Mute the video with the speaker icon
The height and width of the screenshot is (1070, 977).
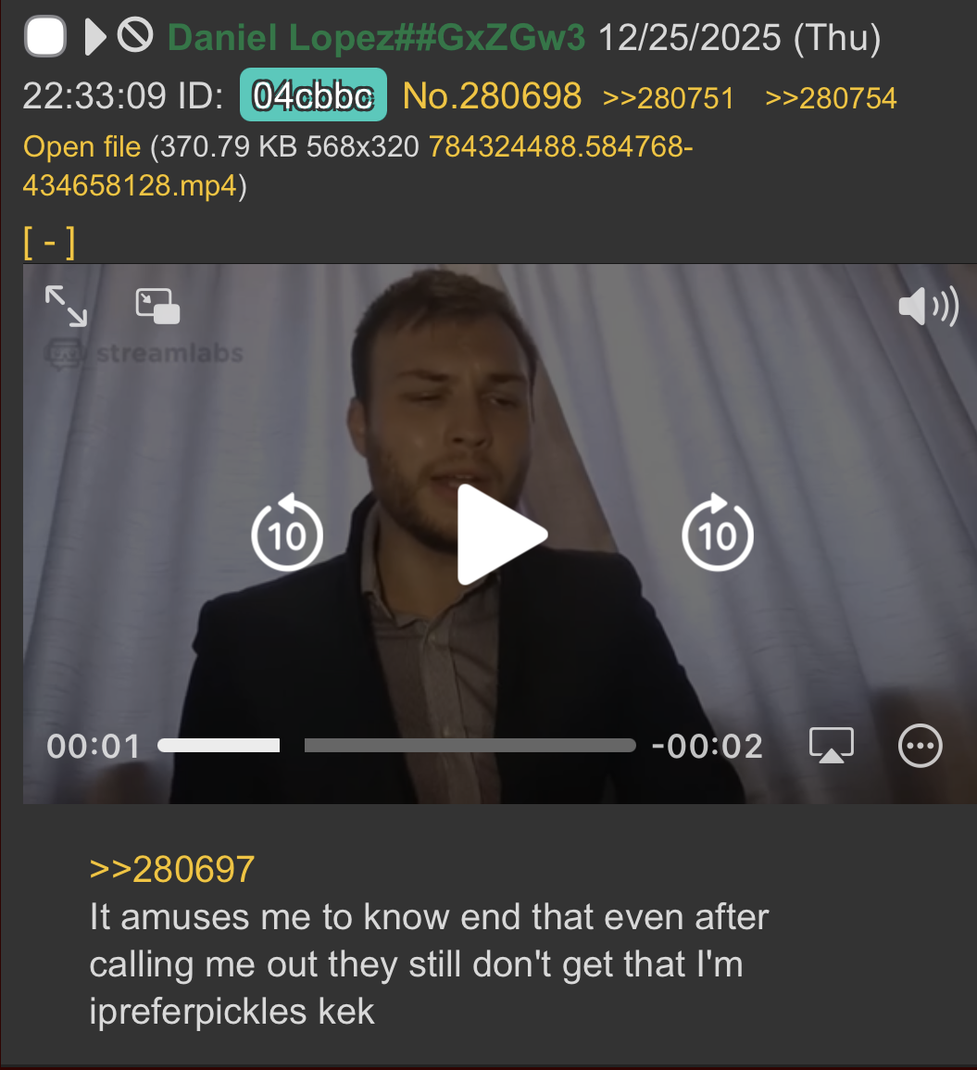pos(928,307)
